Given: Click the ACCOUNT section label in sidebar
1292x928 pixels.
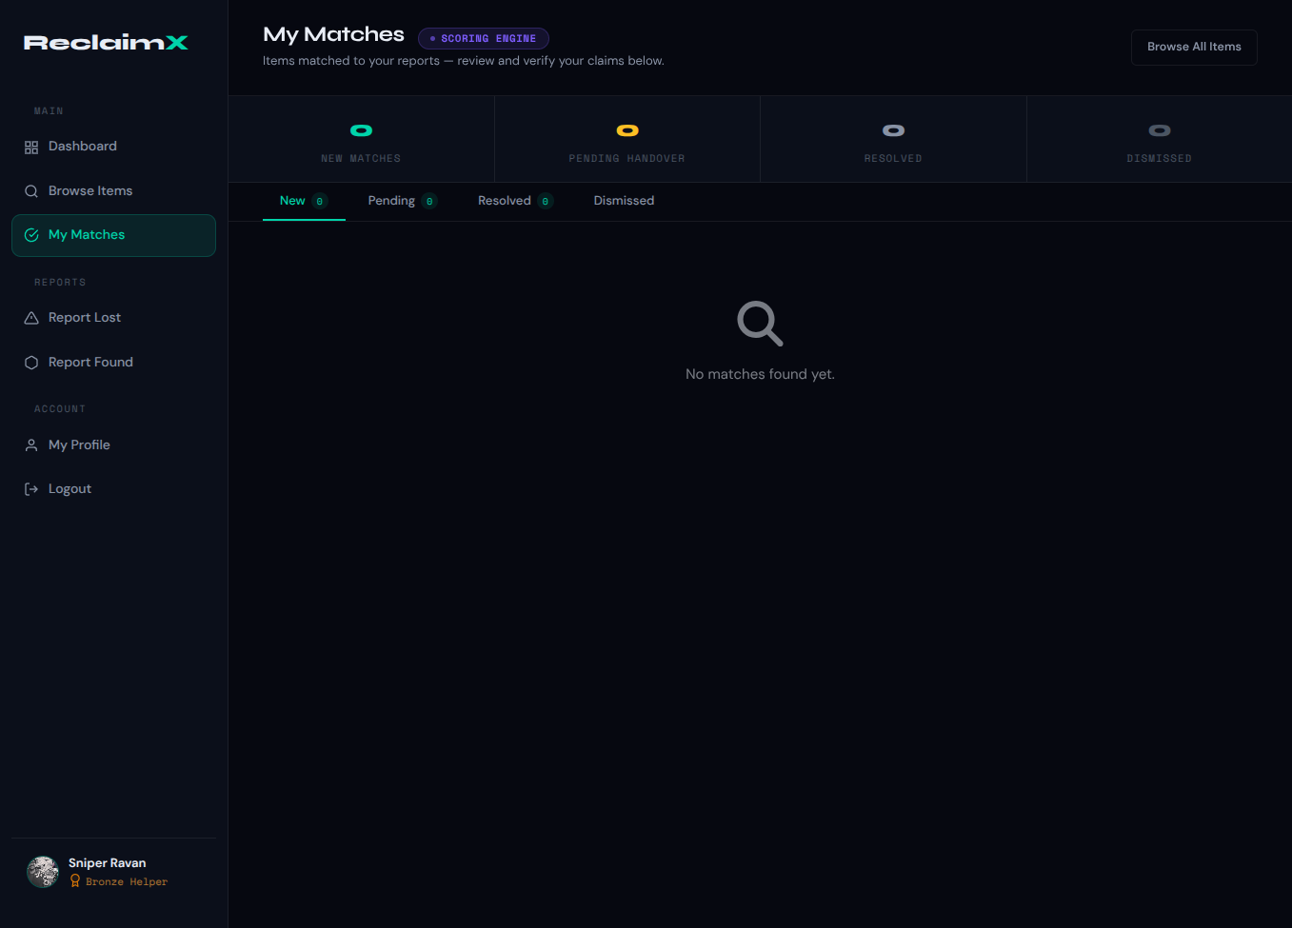Looking at the screenshot, I should pyautogui.click(x=60, y=409).
